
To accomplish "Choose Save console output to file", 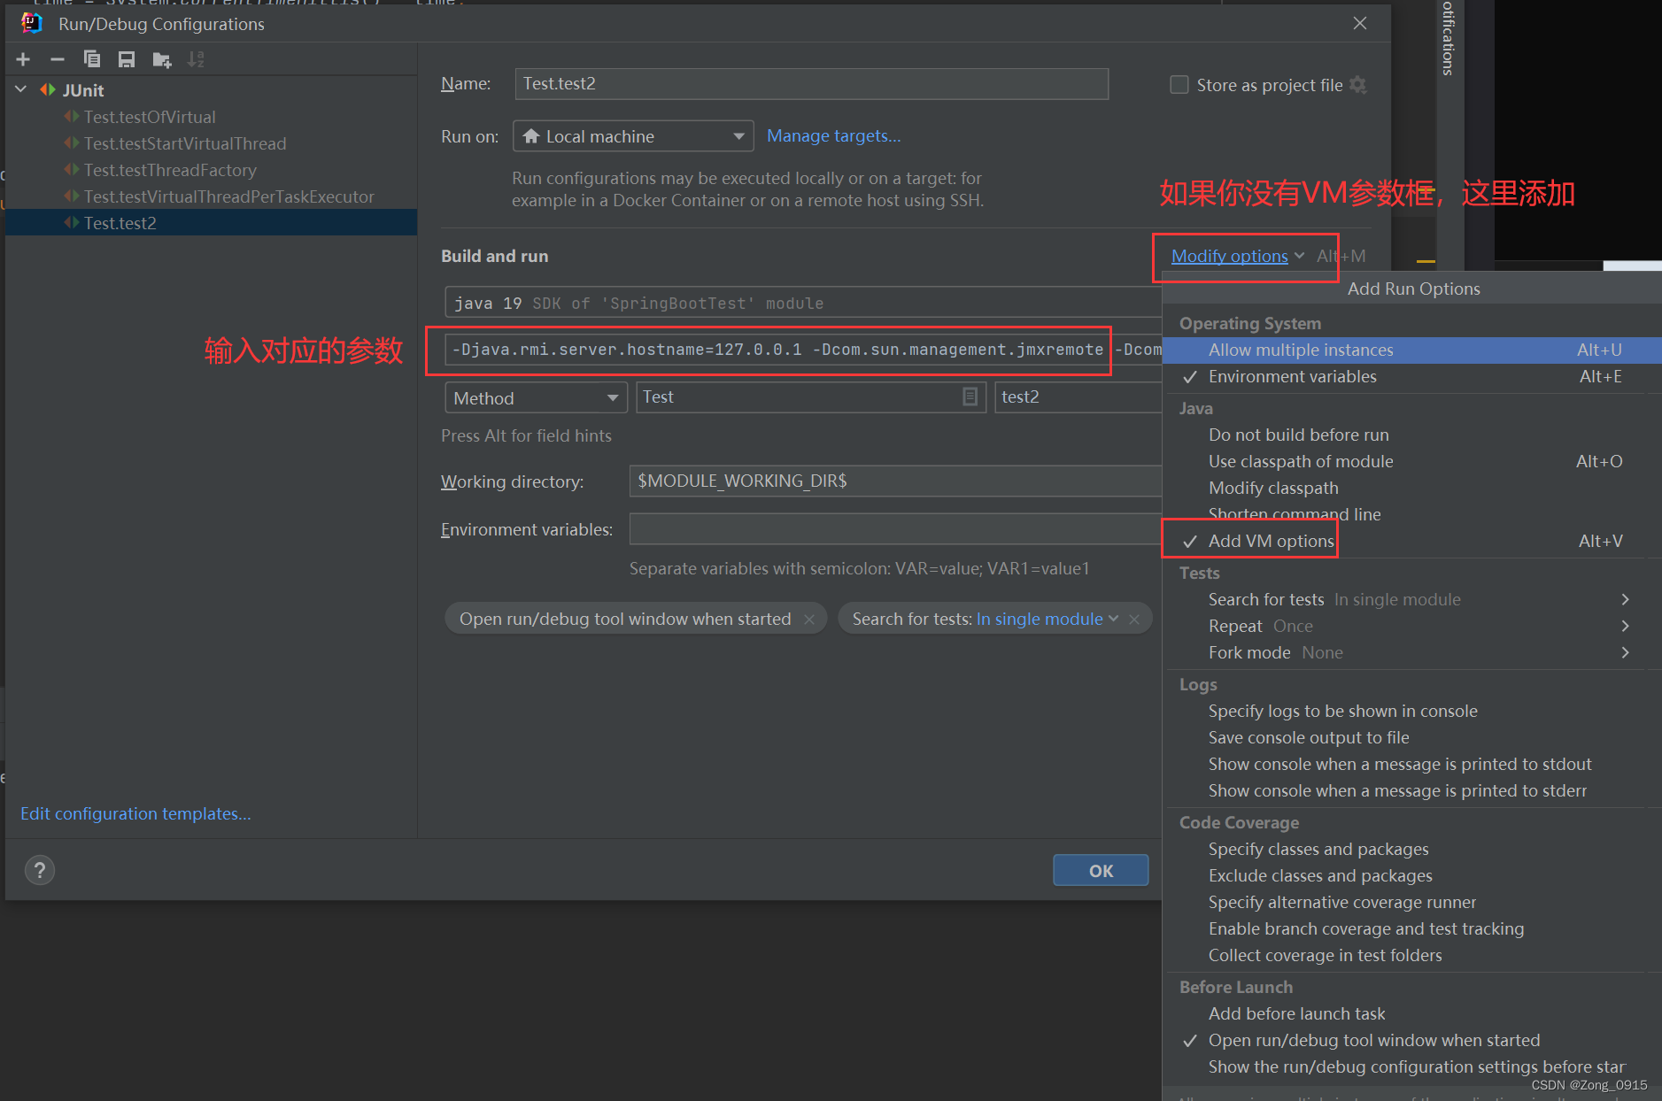I will pos(1411,737).
